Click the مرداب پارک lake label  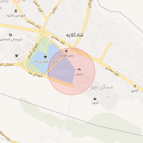[62, 73]
